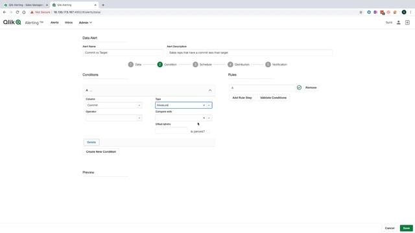Go to step 1 Data
The height and width of the screenshot is (233, 415).
pyautogui.click(x=135, y=65)
